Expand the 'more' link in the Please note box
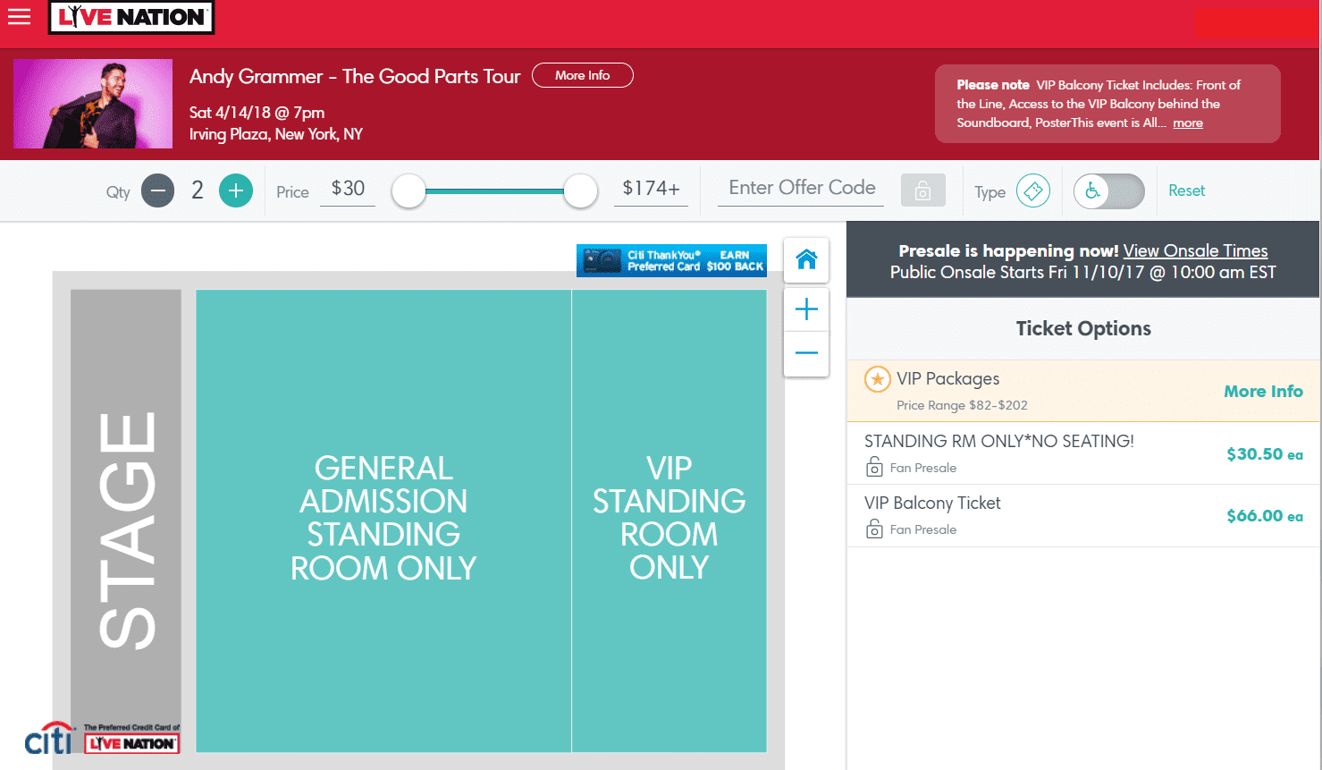 [x=1188, y=123]
